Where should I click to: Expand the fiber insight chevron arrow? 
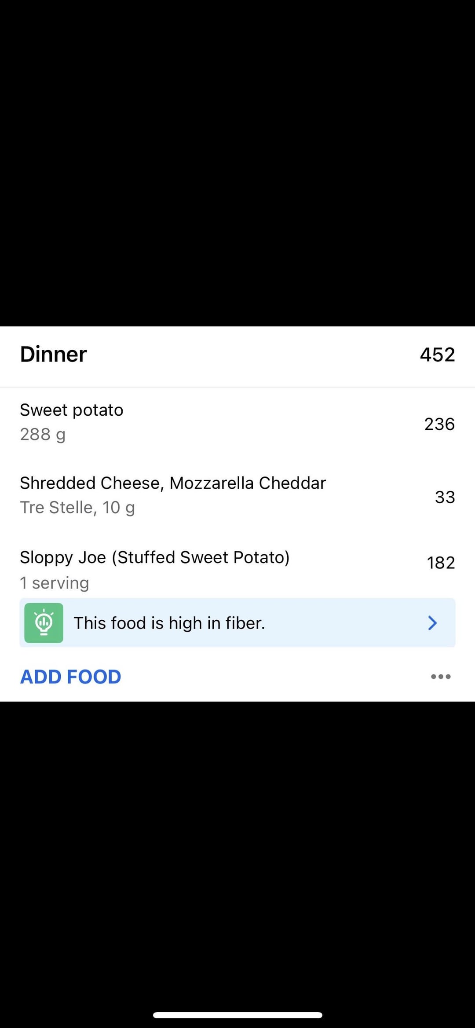click(432, 622)
